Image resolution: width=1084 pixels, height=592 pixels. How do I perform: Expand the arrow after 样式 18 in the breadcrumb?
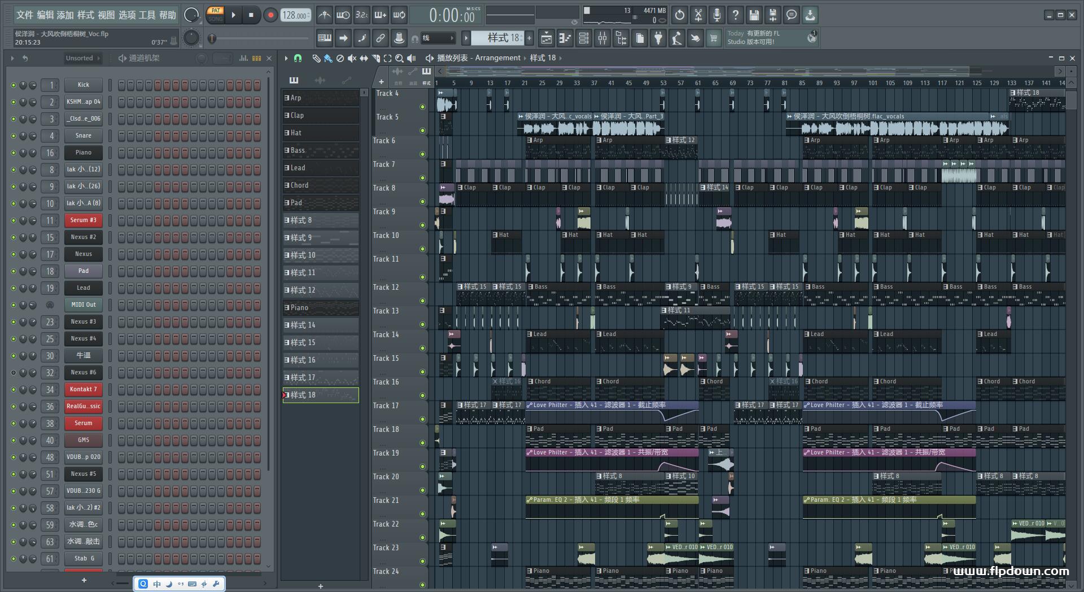(560, 58)
